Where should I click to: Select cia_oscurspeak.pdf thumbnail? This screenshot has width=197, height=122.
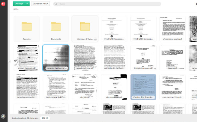click(114, 87)
